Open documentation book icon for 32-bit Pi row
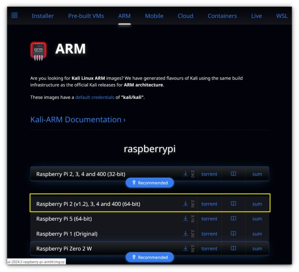The width and height of the screenshot is (299, 272). coord(233,174)
